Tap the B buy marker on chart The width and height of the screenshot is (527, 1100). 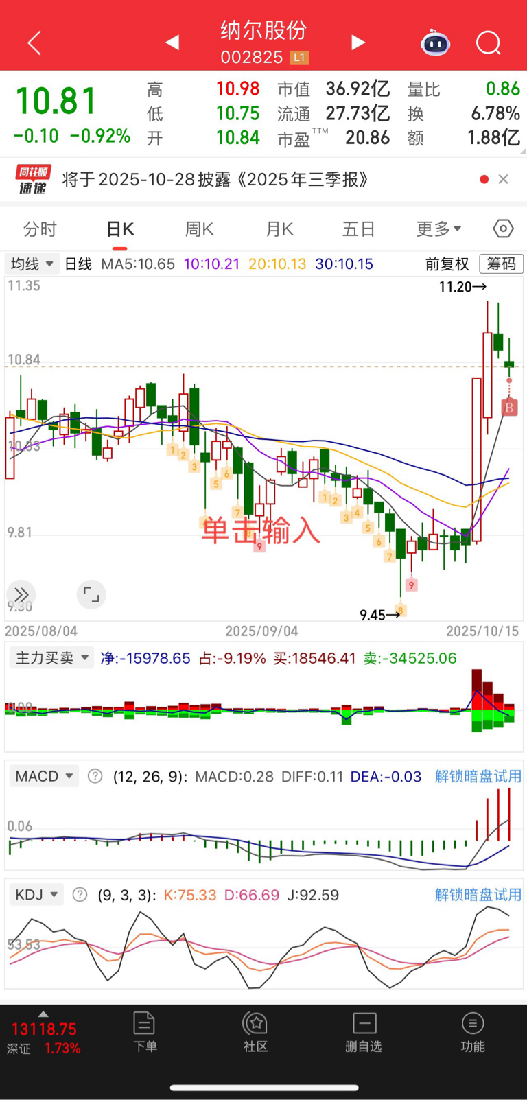coord(509,408)
